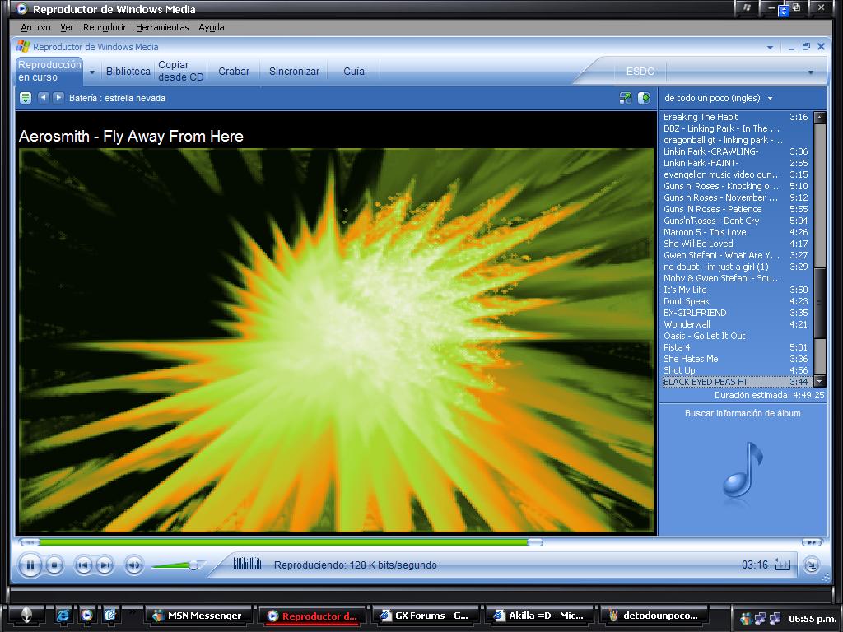Skip to the next track
Screen dimensions: 843x632
click(x=105, y=565)
